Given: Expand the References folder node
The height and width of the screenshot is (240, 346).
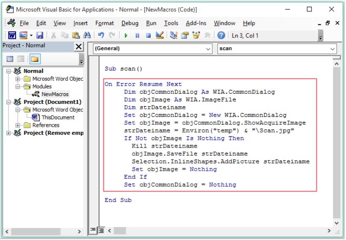Looking at the screenshot, I should (x=18, y=125).
